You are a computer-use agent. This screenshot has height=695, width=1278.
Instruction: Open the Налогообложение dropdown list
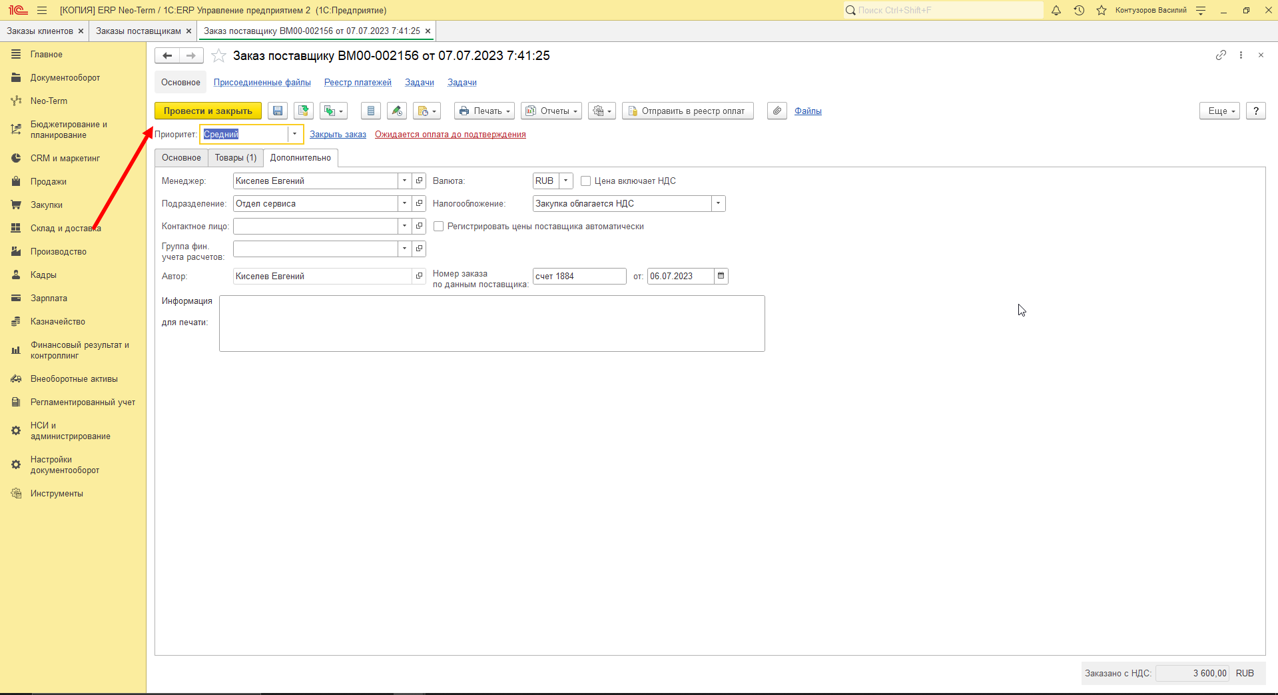(x=718, y=203)
